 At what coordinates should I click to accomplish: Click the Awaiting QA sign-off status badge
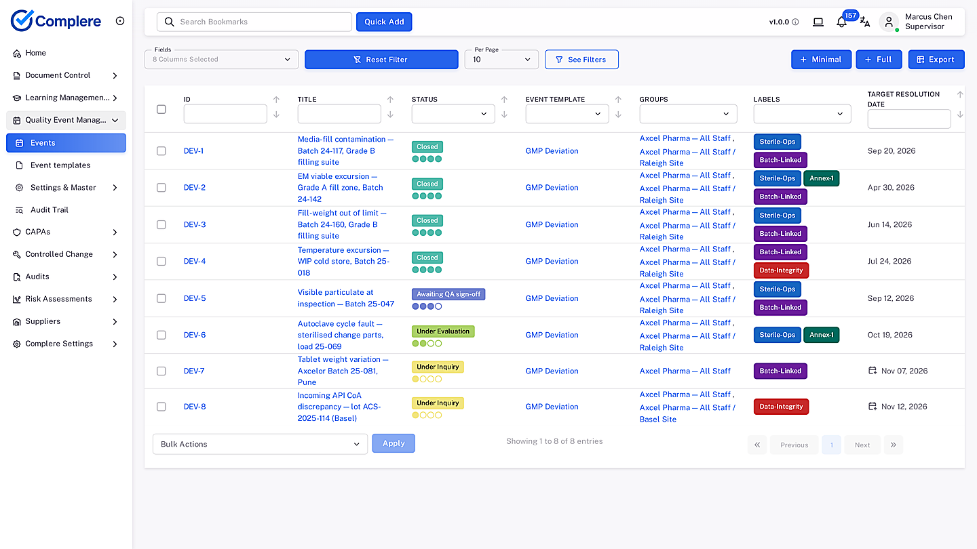(448, 294)
